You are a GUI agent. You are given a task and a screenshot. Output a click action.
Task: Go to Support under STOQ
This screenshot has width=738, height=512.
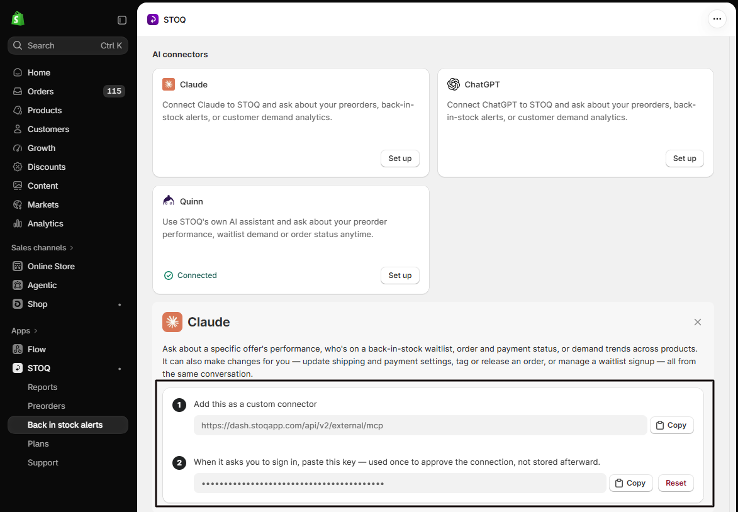pos(43,462)
